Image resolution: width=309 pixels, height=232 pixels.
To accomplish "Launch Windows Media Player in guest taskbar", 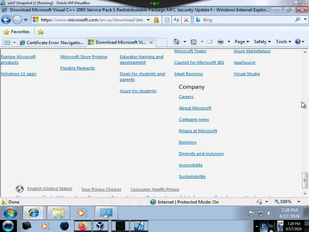I will pyautogui.click(x=81, y=213).
